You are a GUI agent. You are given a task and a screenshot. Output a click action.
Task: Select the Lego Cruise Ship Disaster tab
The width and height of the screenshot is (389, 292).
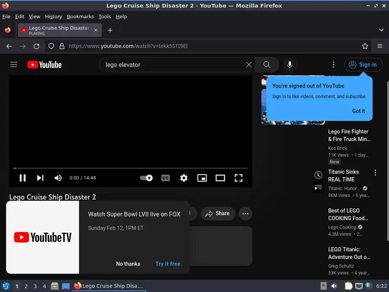[x=60, y=30]
